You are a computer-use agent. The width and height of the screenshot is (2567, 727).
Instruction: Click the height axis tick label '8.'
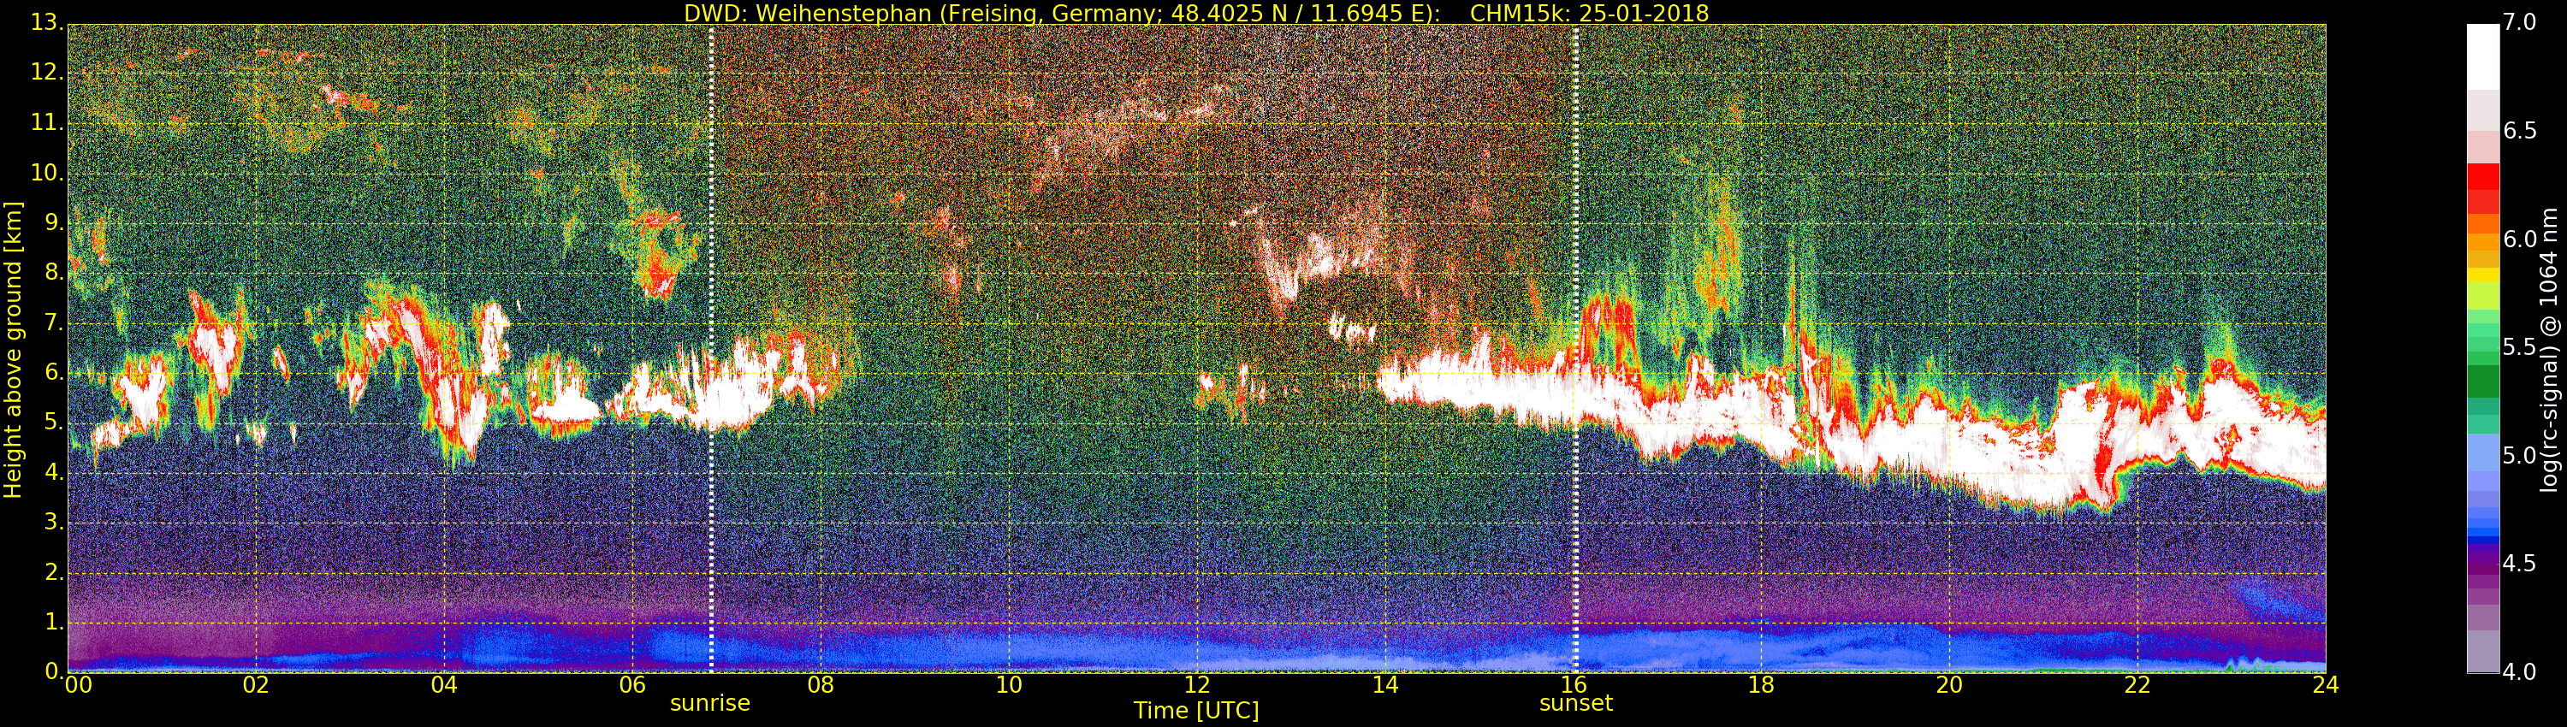coord(53,272)
